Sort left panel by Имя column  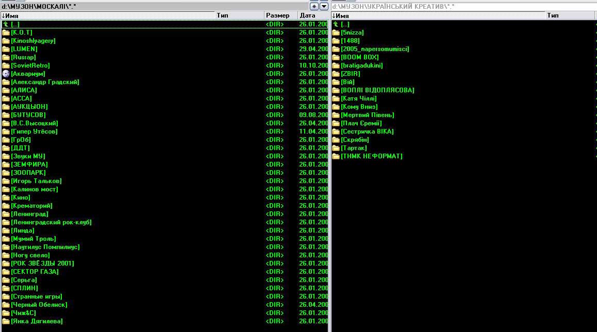click(107, 15)
